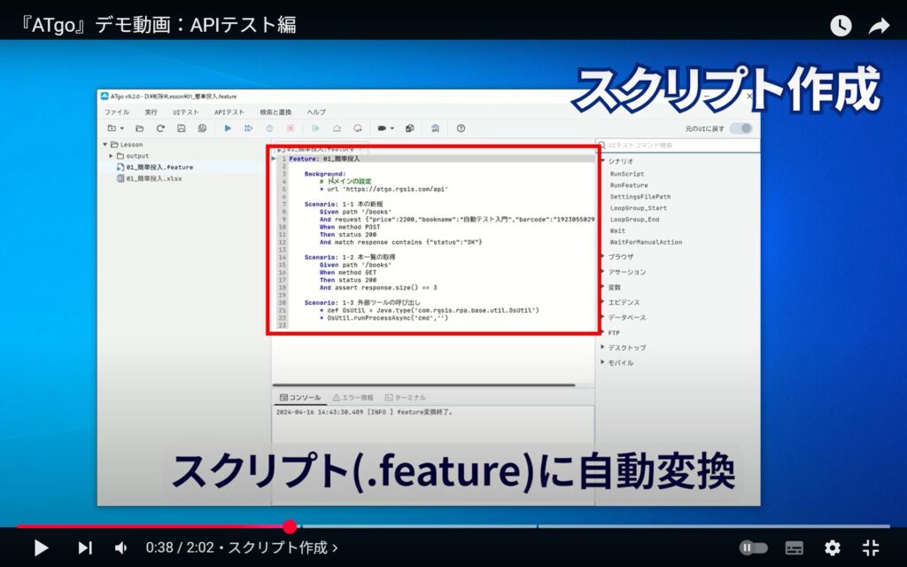This screenshot has height=567, width=907.
Task: Switch to the ターミナル tab
Action: click(406, 398)
